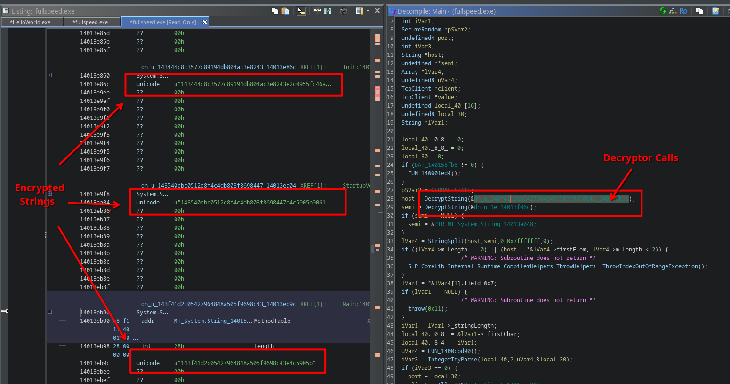Click line number 33 in Decompile gutter
The width and height of the screenshot is (730, 384).
point(390,241)
